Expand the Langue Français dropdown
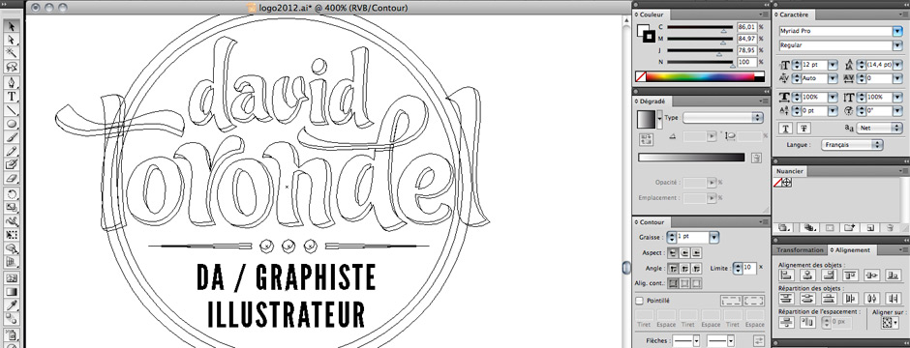Screen dimensions: 910x348 [x=853, y=145]
